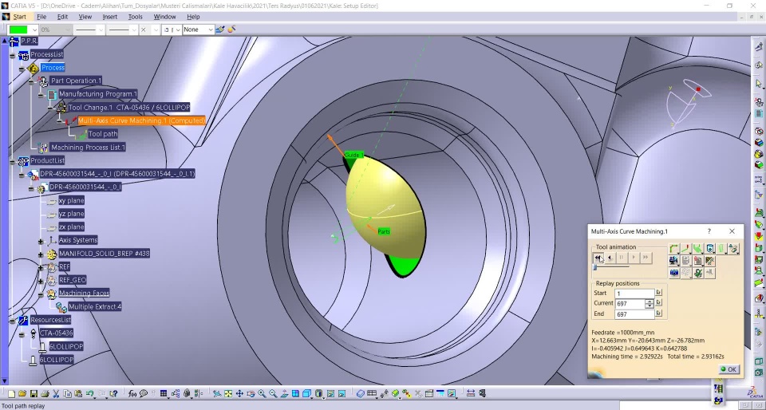The height and width of the screenshot is (410, 766).
Task: Click the select Start position arrow icon
Action: [x=658, y=293]
